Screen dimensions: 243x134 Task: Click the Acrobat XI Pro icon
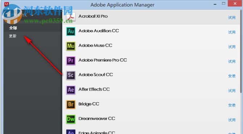pos(71,17)
